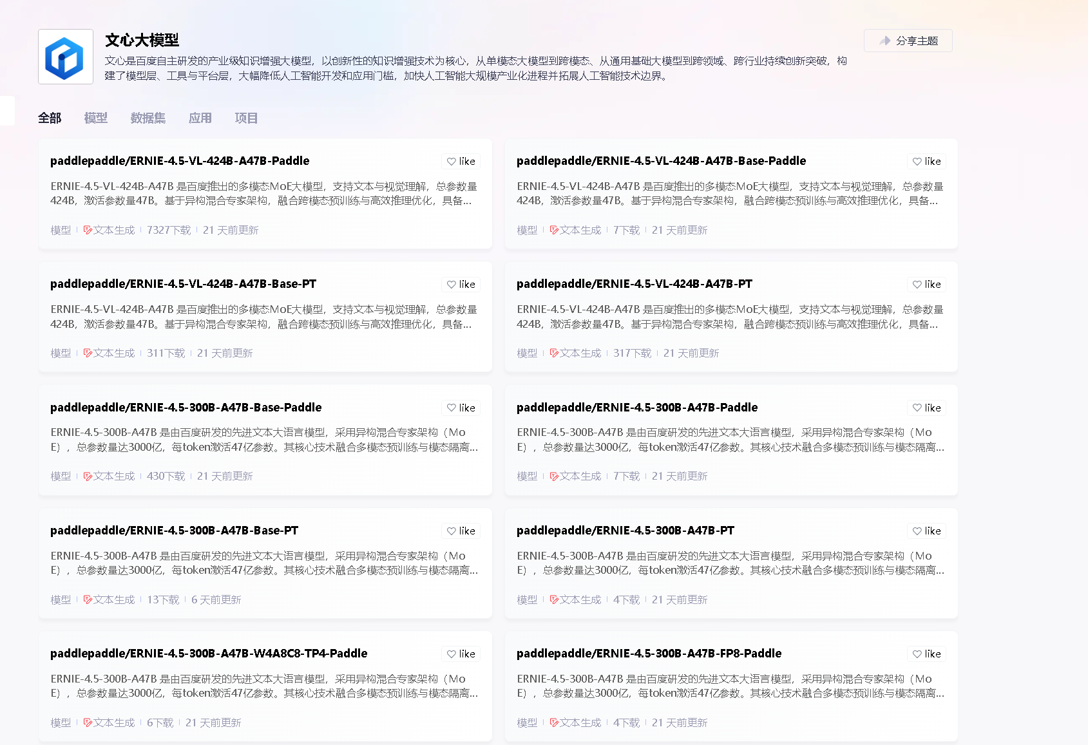This screenshot has width=1088, height=745.
Task: Click the 6下载 download count
Action: tap(160, 722)
